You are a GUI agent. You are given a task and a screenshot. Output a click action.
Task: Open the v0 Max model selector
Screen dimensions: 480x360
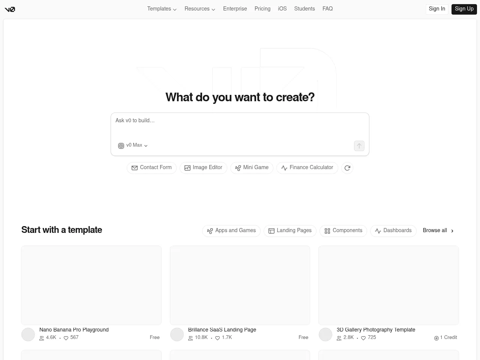coord(133,145)
